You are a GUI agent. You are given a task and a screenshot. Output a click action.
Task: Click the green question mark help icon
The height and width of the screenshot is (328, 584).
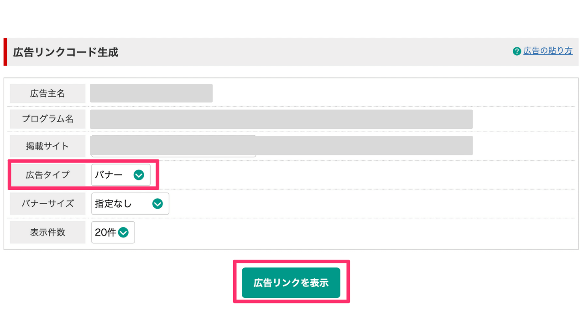click(517, 51)
